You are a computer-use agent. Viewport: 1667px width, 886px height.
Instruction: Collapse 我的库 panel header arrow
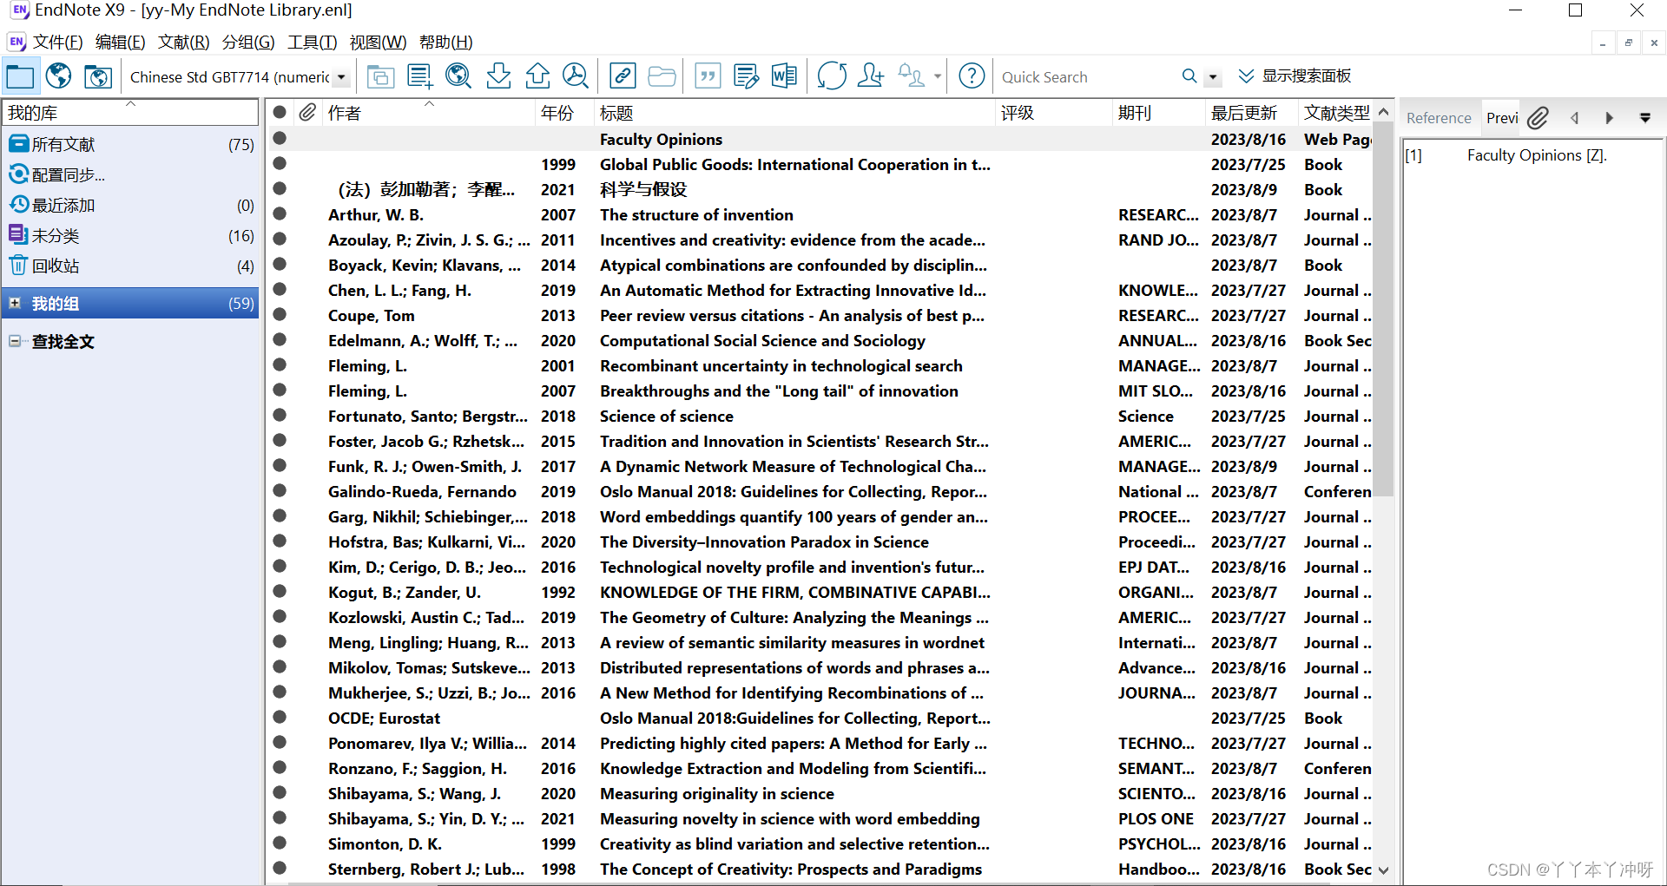(130, 103)
